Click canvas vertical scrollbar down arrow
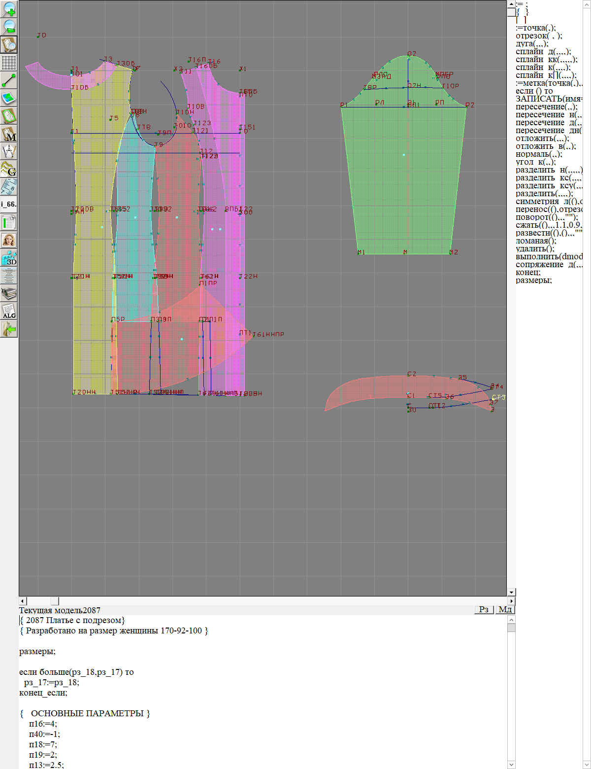Screen dimensions: 591x769 point(511,592)
